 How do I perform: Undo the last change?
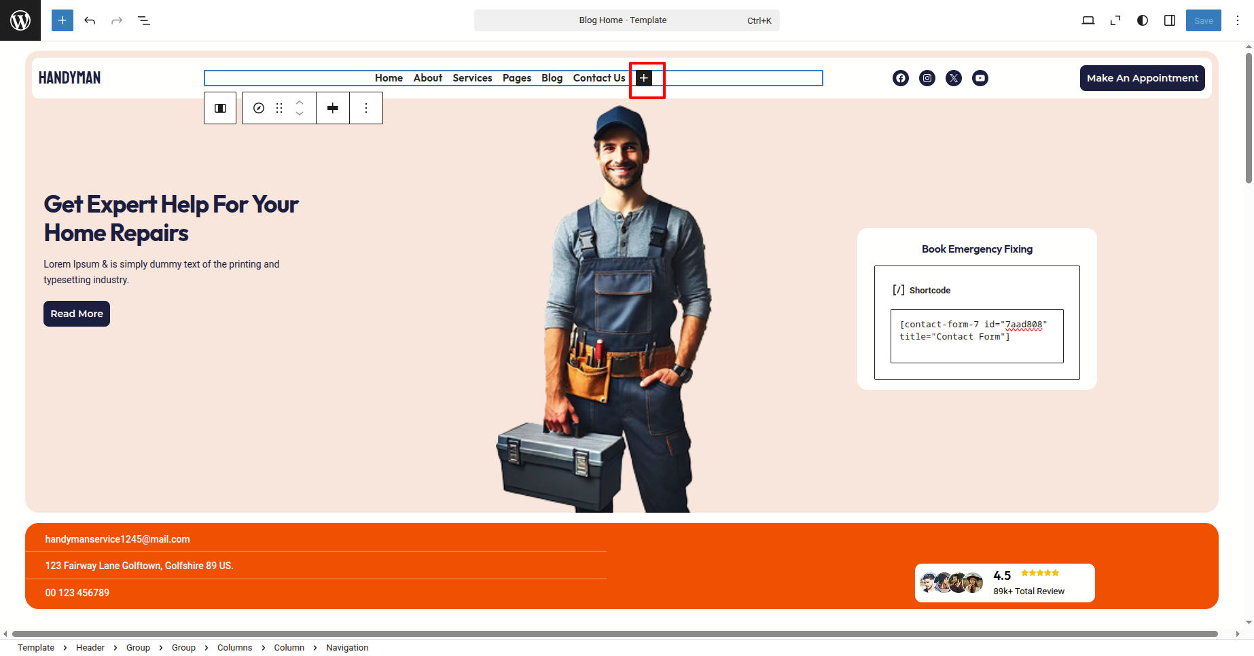click(90, 20)
